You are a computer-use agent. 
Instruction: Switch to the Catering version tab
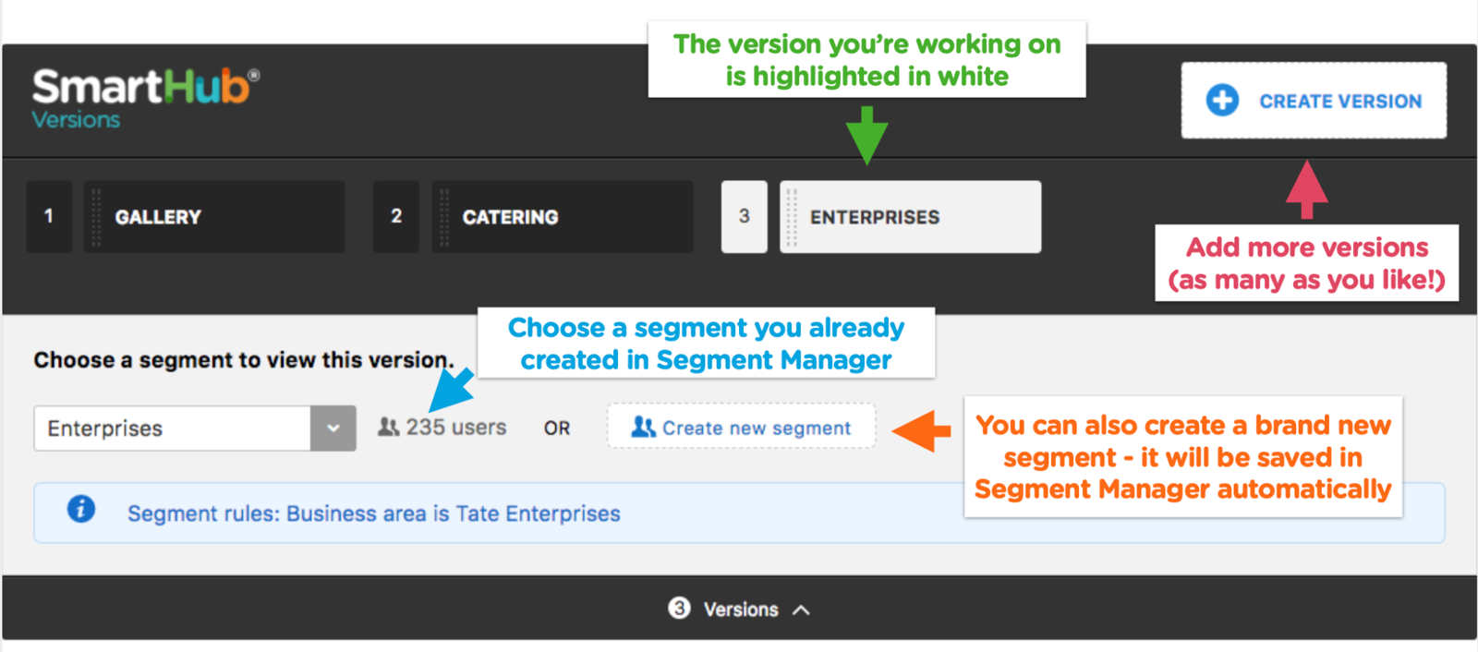[x=562, y=217]
